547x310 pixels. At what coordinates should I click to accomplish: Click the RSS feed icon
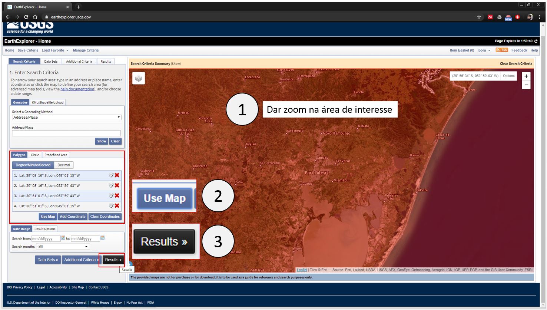[x=502, y=50]
